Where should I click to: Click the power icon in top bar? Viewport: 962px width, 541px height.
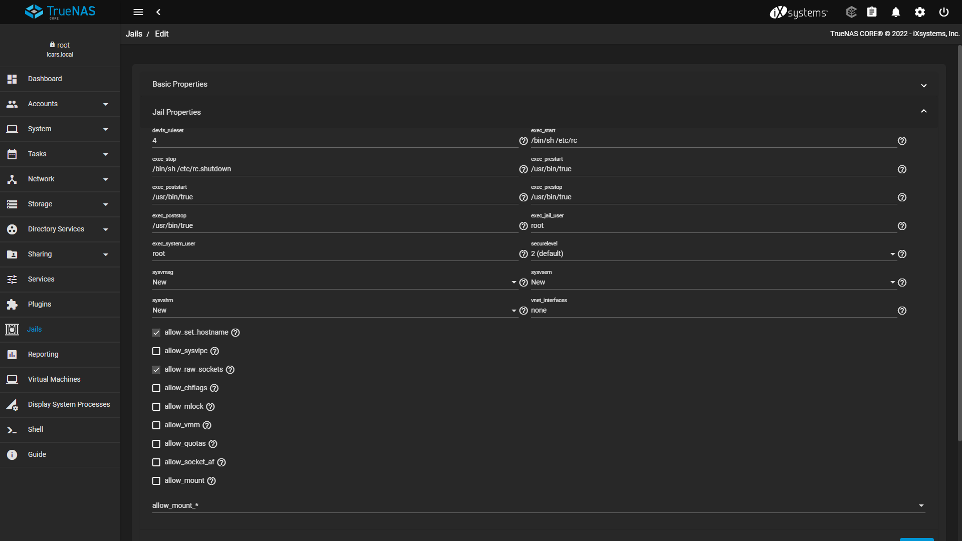(944, 12)
